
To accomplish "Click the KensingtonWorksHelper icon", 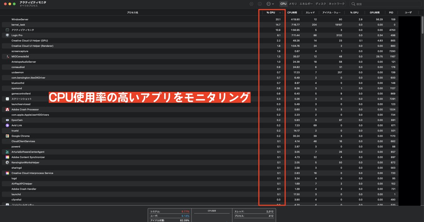I will click(7, 162).
